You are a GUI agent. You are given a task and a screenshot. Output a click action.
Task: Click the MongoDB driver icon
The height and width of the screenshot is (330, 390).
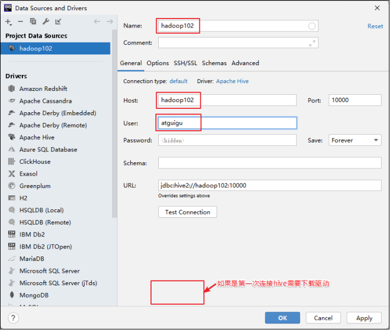click(x=11, y=295)
